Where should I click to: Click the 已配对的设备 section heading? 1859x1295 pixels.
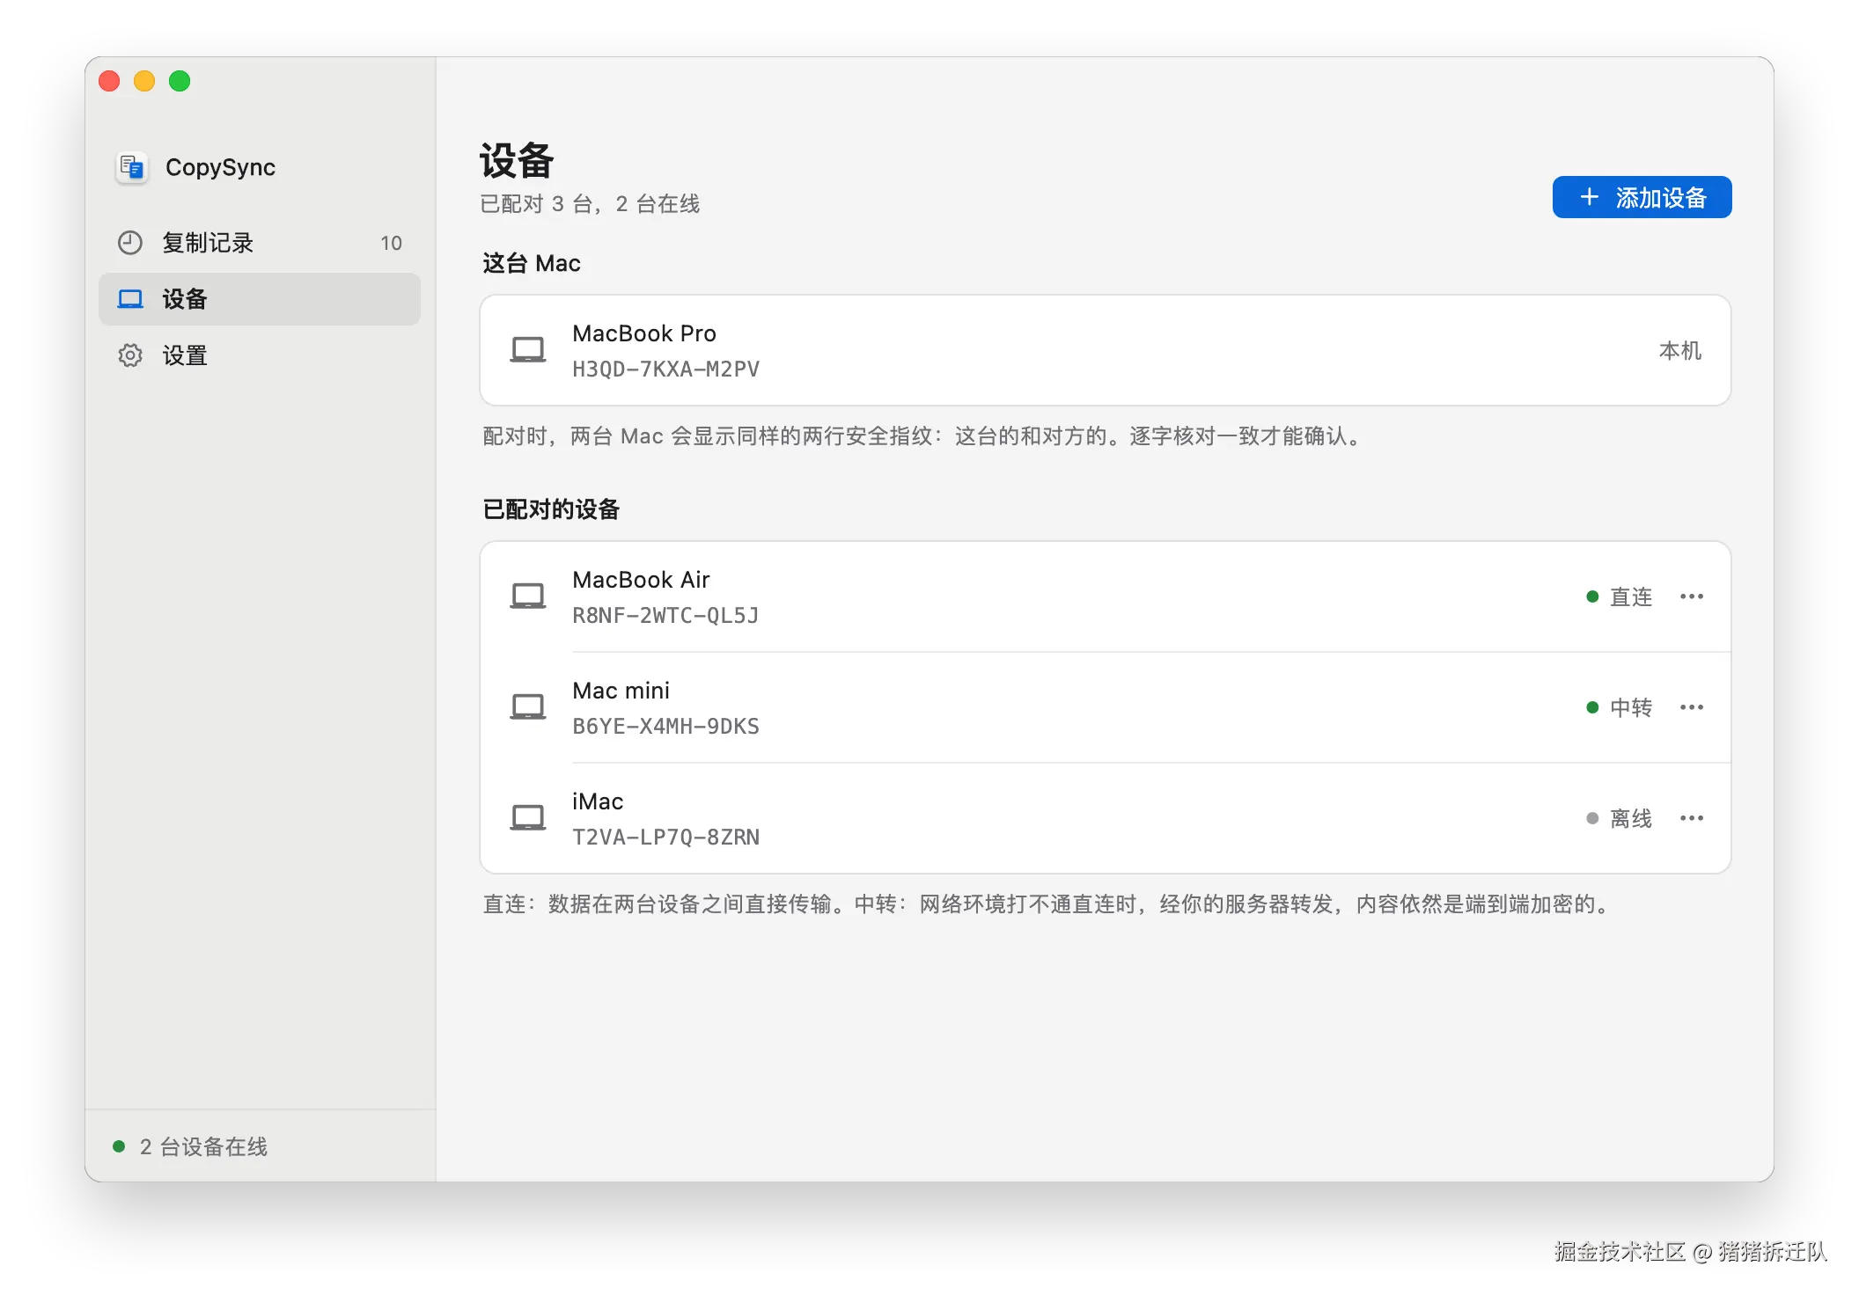pos(551,509)
